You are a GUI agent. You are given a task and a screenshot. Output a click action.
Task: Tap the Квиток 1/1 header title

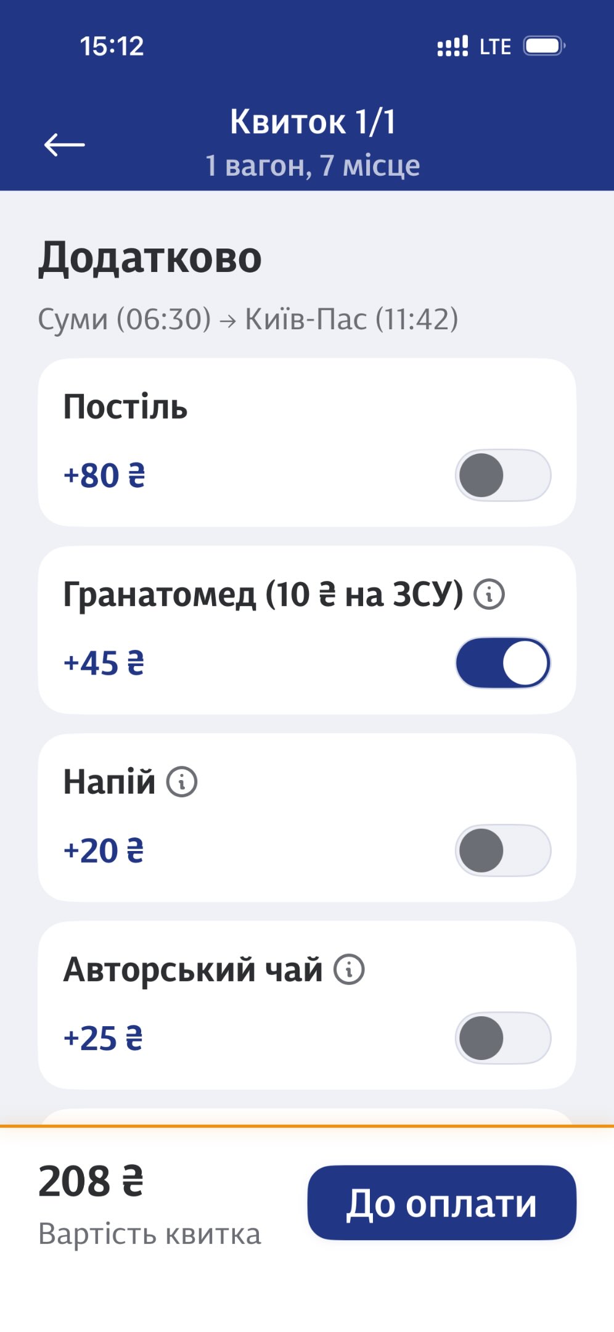pos(313,121)
